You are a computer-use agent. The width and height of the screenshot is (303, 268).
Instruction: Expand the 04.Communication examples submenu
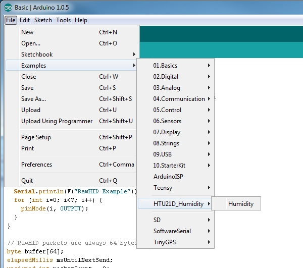click(x=179, y=99)
